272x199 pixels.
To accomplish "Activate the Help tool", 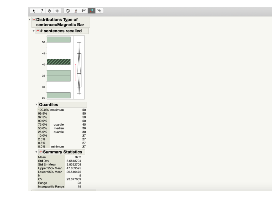I will [42, 11].
